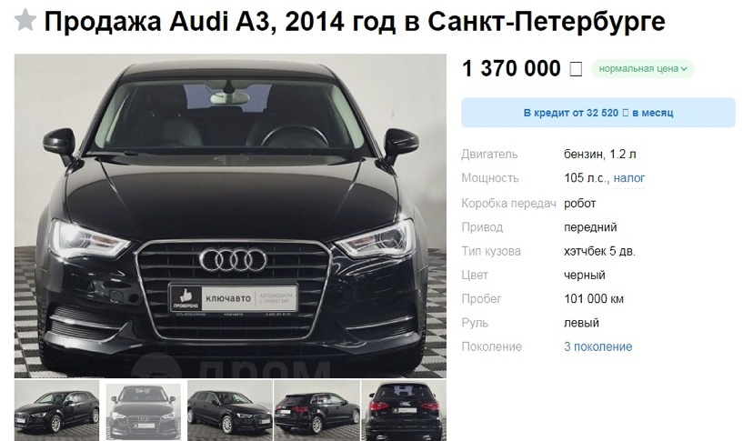Click the Пробег 101 000 км value

coord(594,299)
